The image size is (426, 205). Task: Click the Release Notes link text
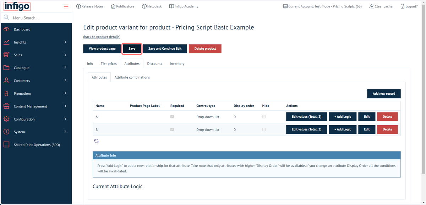tap(92, 6)
